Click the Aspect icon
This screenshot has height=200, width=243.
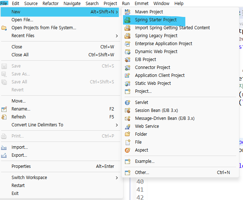(x=127, y=150)
